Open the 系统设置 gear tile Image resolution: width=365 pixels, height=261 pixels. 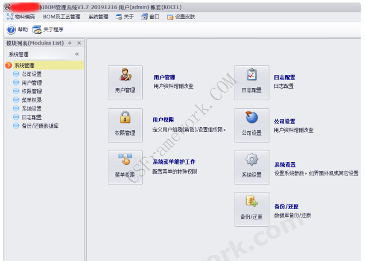(x=252, y=167)
